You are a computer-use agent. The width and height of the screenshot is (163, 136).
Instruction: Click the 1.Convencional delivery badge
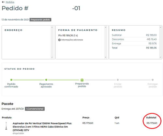tap(35, 109)
